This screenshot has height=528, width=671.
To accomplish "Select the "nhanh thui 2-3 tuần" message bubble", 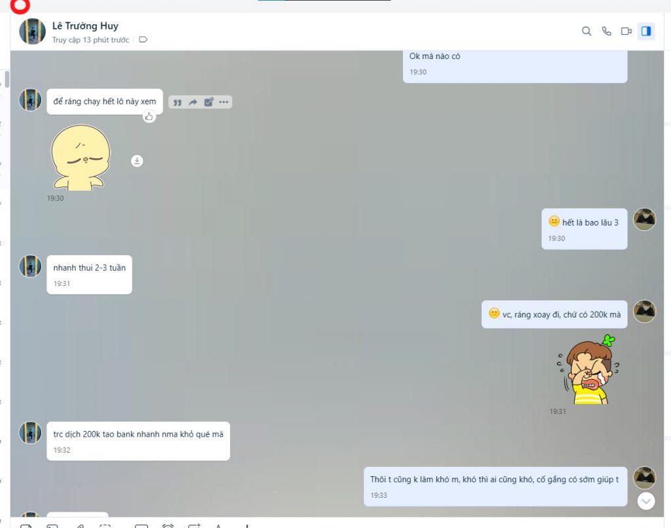I will pyautogui.click(x=89, y=274).
